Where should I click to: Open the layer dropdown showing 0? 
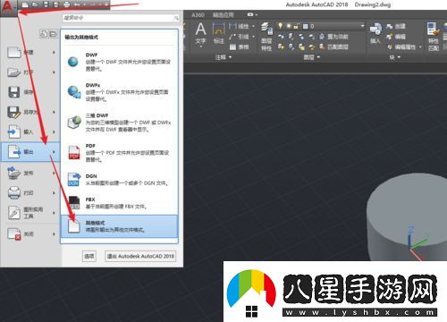click(363, 26)
